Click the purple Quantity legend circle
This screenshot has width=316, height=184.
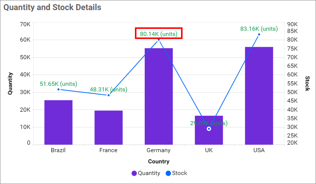(x=134, y=173)
